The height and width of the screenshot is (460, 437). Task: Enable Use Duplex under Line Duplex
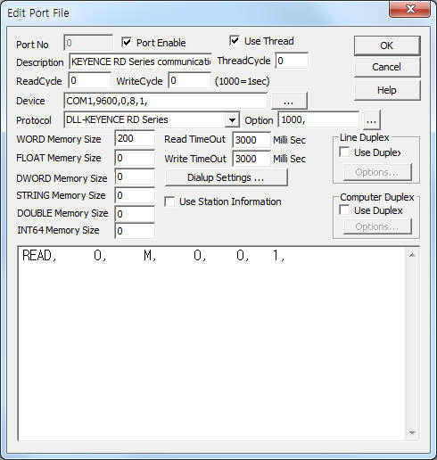[x=344, y=152]
